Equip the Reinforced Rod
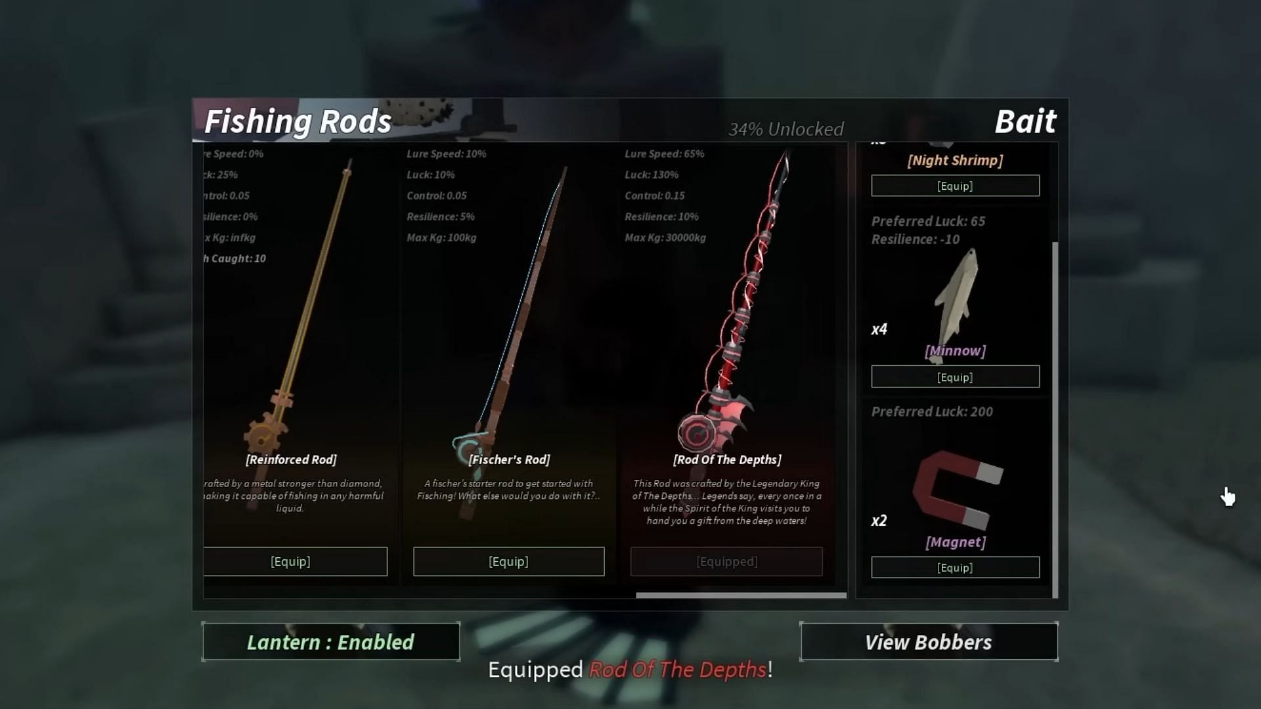This screenshot has width=1261, height=709. coord(295,561)
